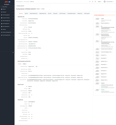Click the Case Management sidebar icon
This screenshot has height=125, width=116.
click(x=1, y=24)
